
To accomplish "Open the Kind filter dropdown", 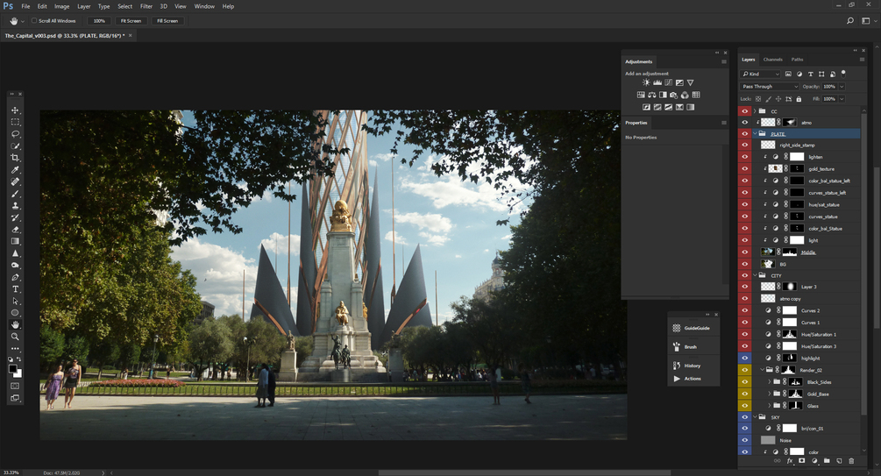I will tap(761, 74).
